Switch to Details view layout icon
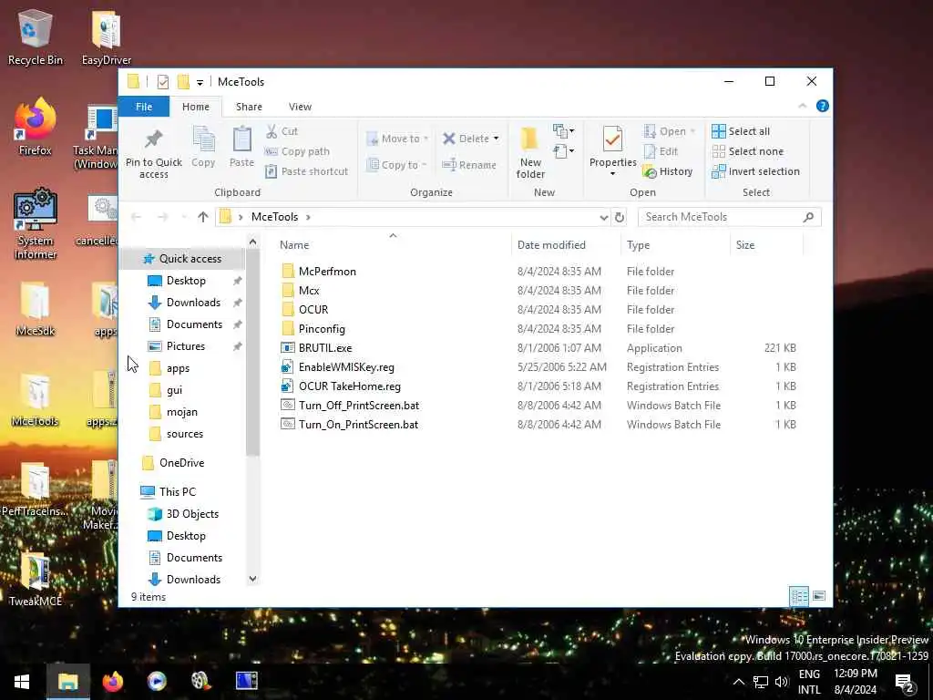The image size is (933, 700). tap(798, 596)
